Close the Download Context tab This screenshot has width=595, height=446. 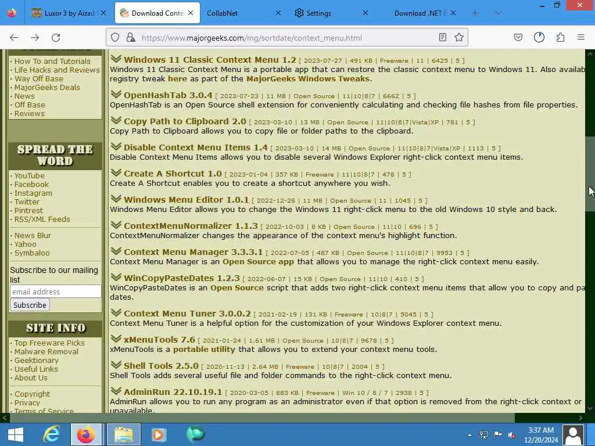(191, 13)
